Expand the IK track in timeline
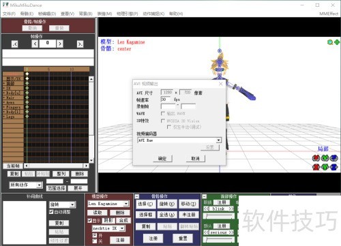Viewport: 341px width, 246px height. [x=4, y=88]
